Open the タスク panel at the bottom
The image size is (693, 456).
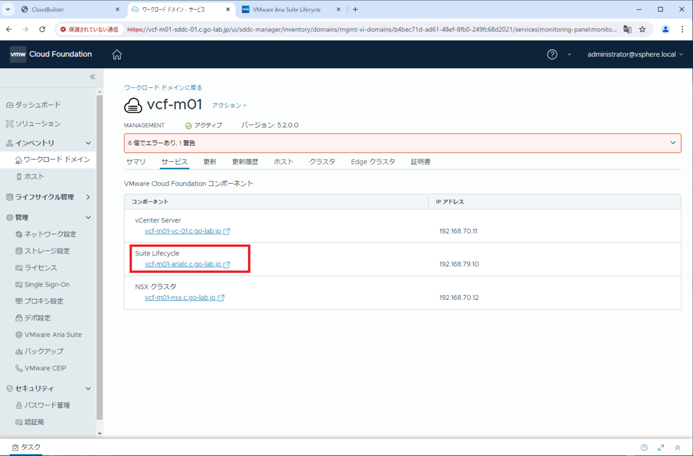click(26, 447)
